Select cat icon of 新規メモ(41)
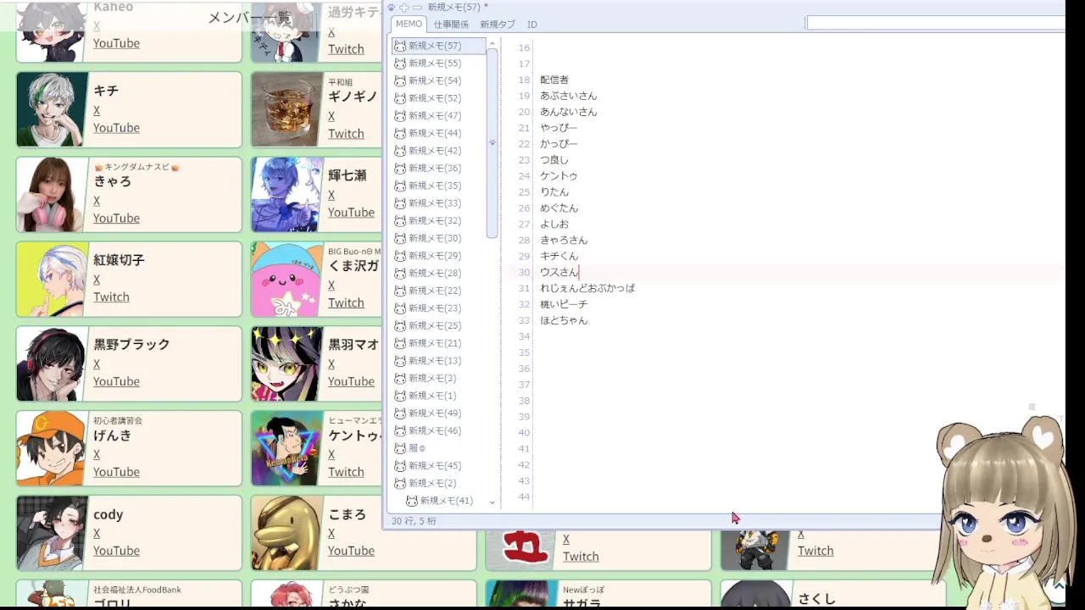Image resolution: width=1085 pixels, height=610 pixels. [x=412, y=501]
